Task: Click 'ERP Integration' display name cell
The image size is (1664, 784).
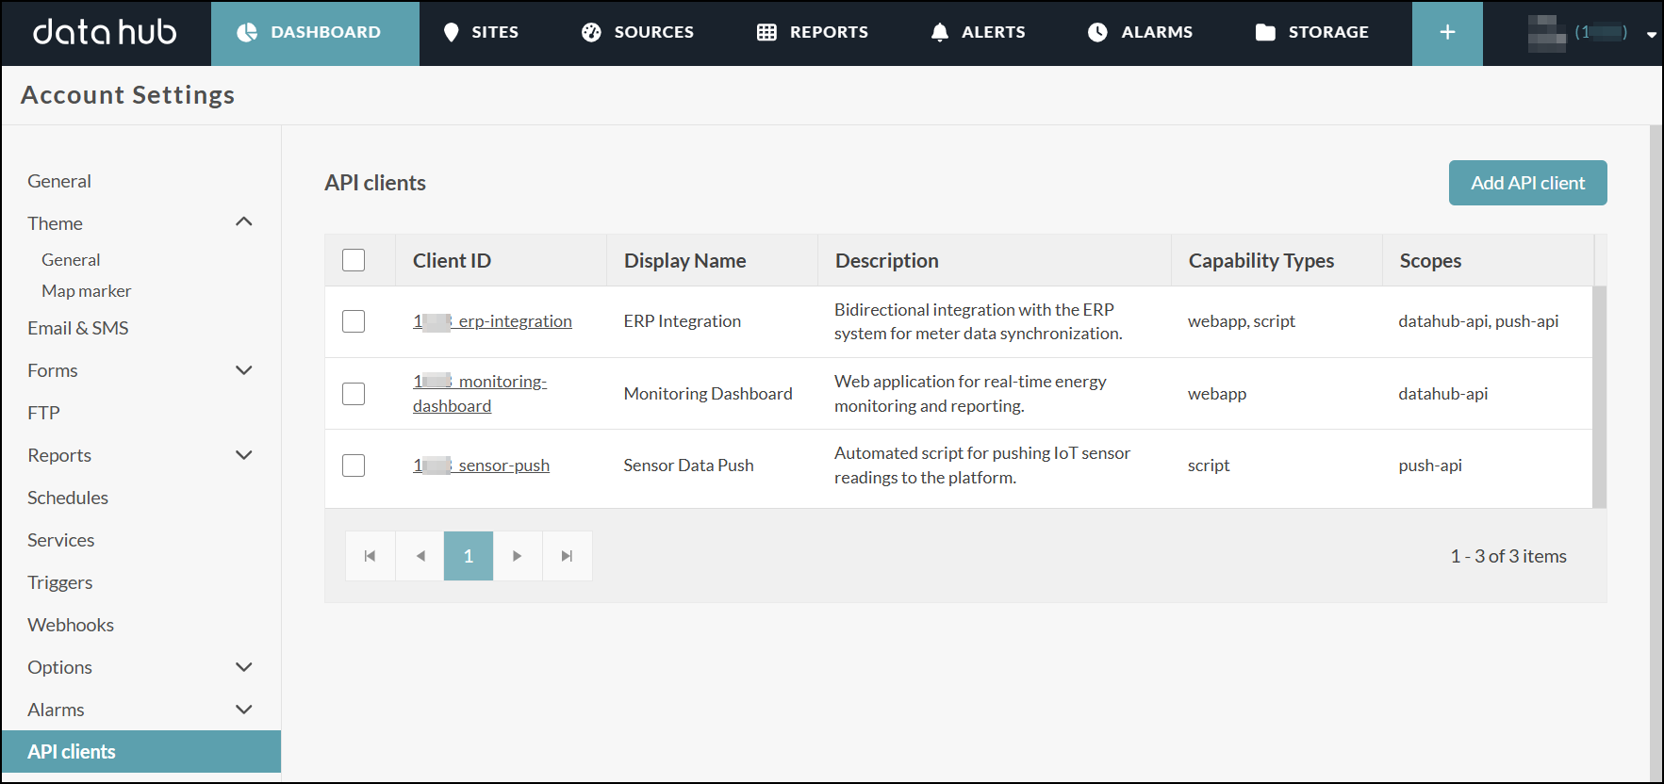Action: [683, 321]
